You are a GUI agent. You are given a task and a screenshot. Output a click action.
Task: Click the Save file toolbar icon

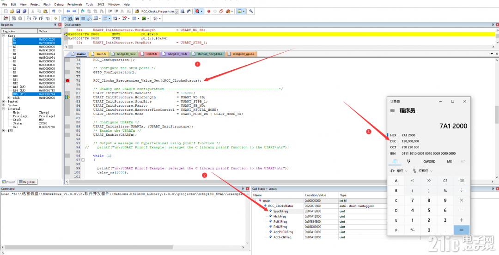18,11
